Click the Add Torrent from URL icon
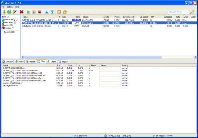The width and height of the screenshot is (198, 138). coord(9,12)
